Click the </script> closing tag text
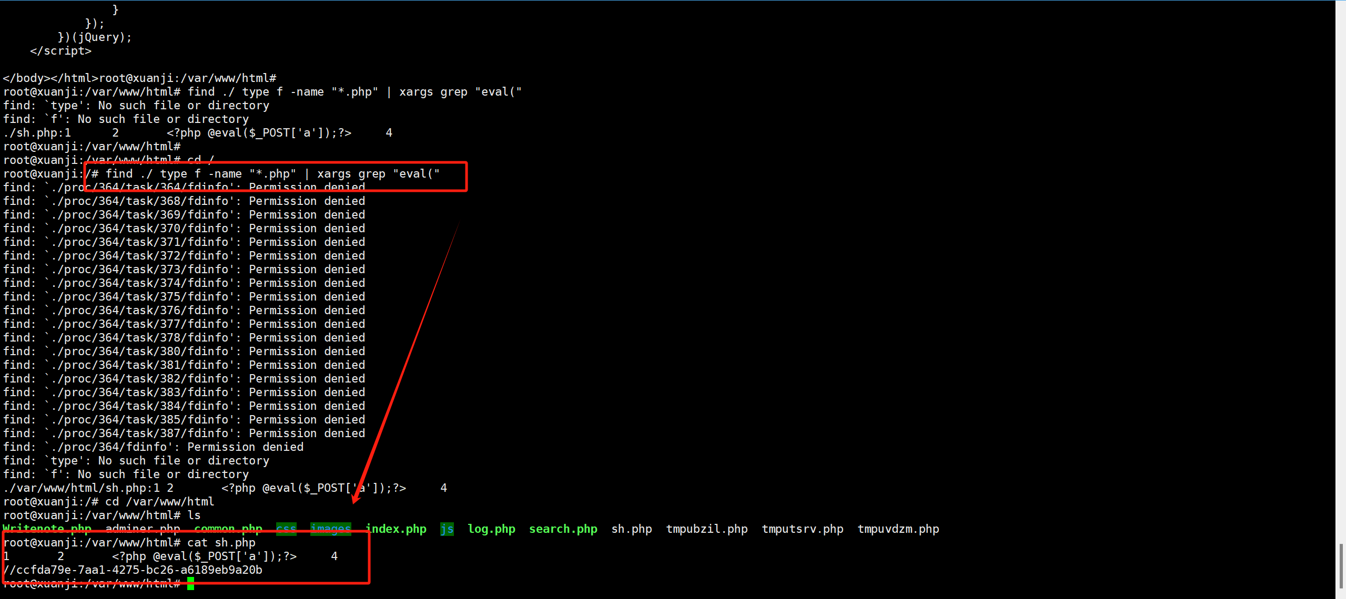The height and width of the screenshot is (599, 1346). point(60,51)
